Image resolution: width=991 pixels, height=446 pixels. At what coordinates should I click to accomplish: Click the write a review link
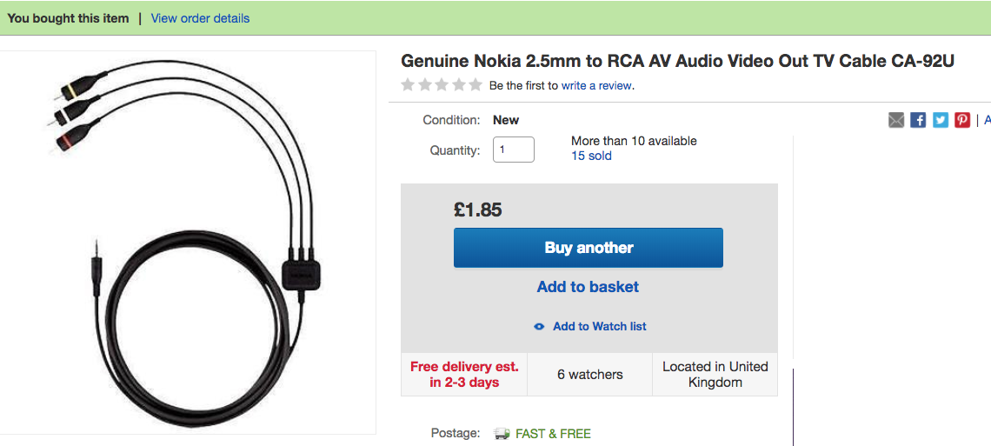pyautogui.click(x=596, y=85)
